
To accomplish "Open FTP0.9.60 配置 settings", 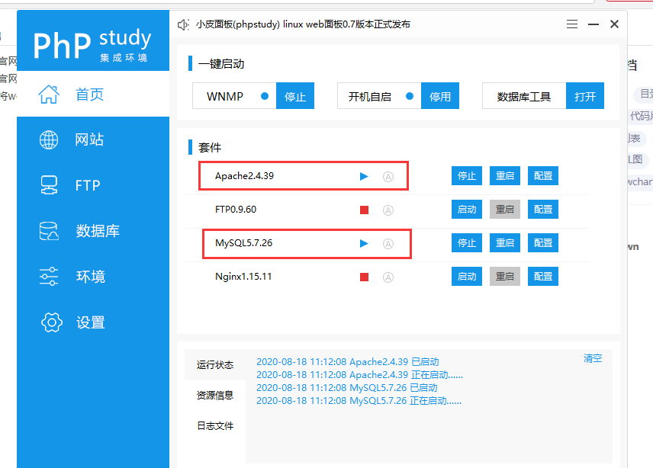I will 543,210.
